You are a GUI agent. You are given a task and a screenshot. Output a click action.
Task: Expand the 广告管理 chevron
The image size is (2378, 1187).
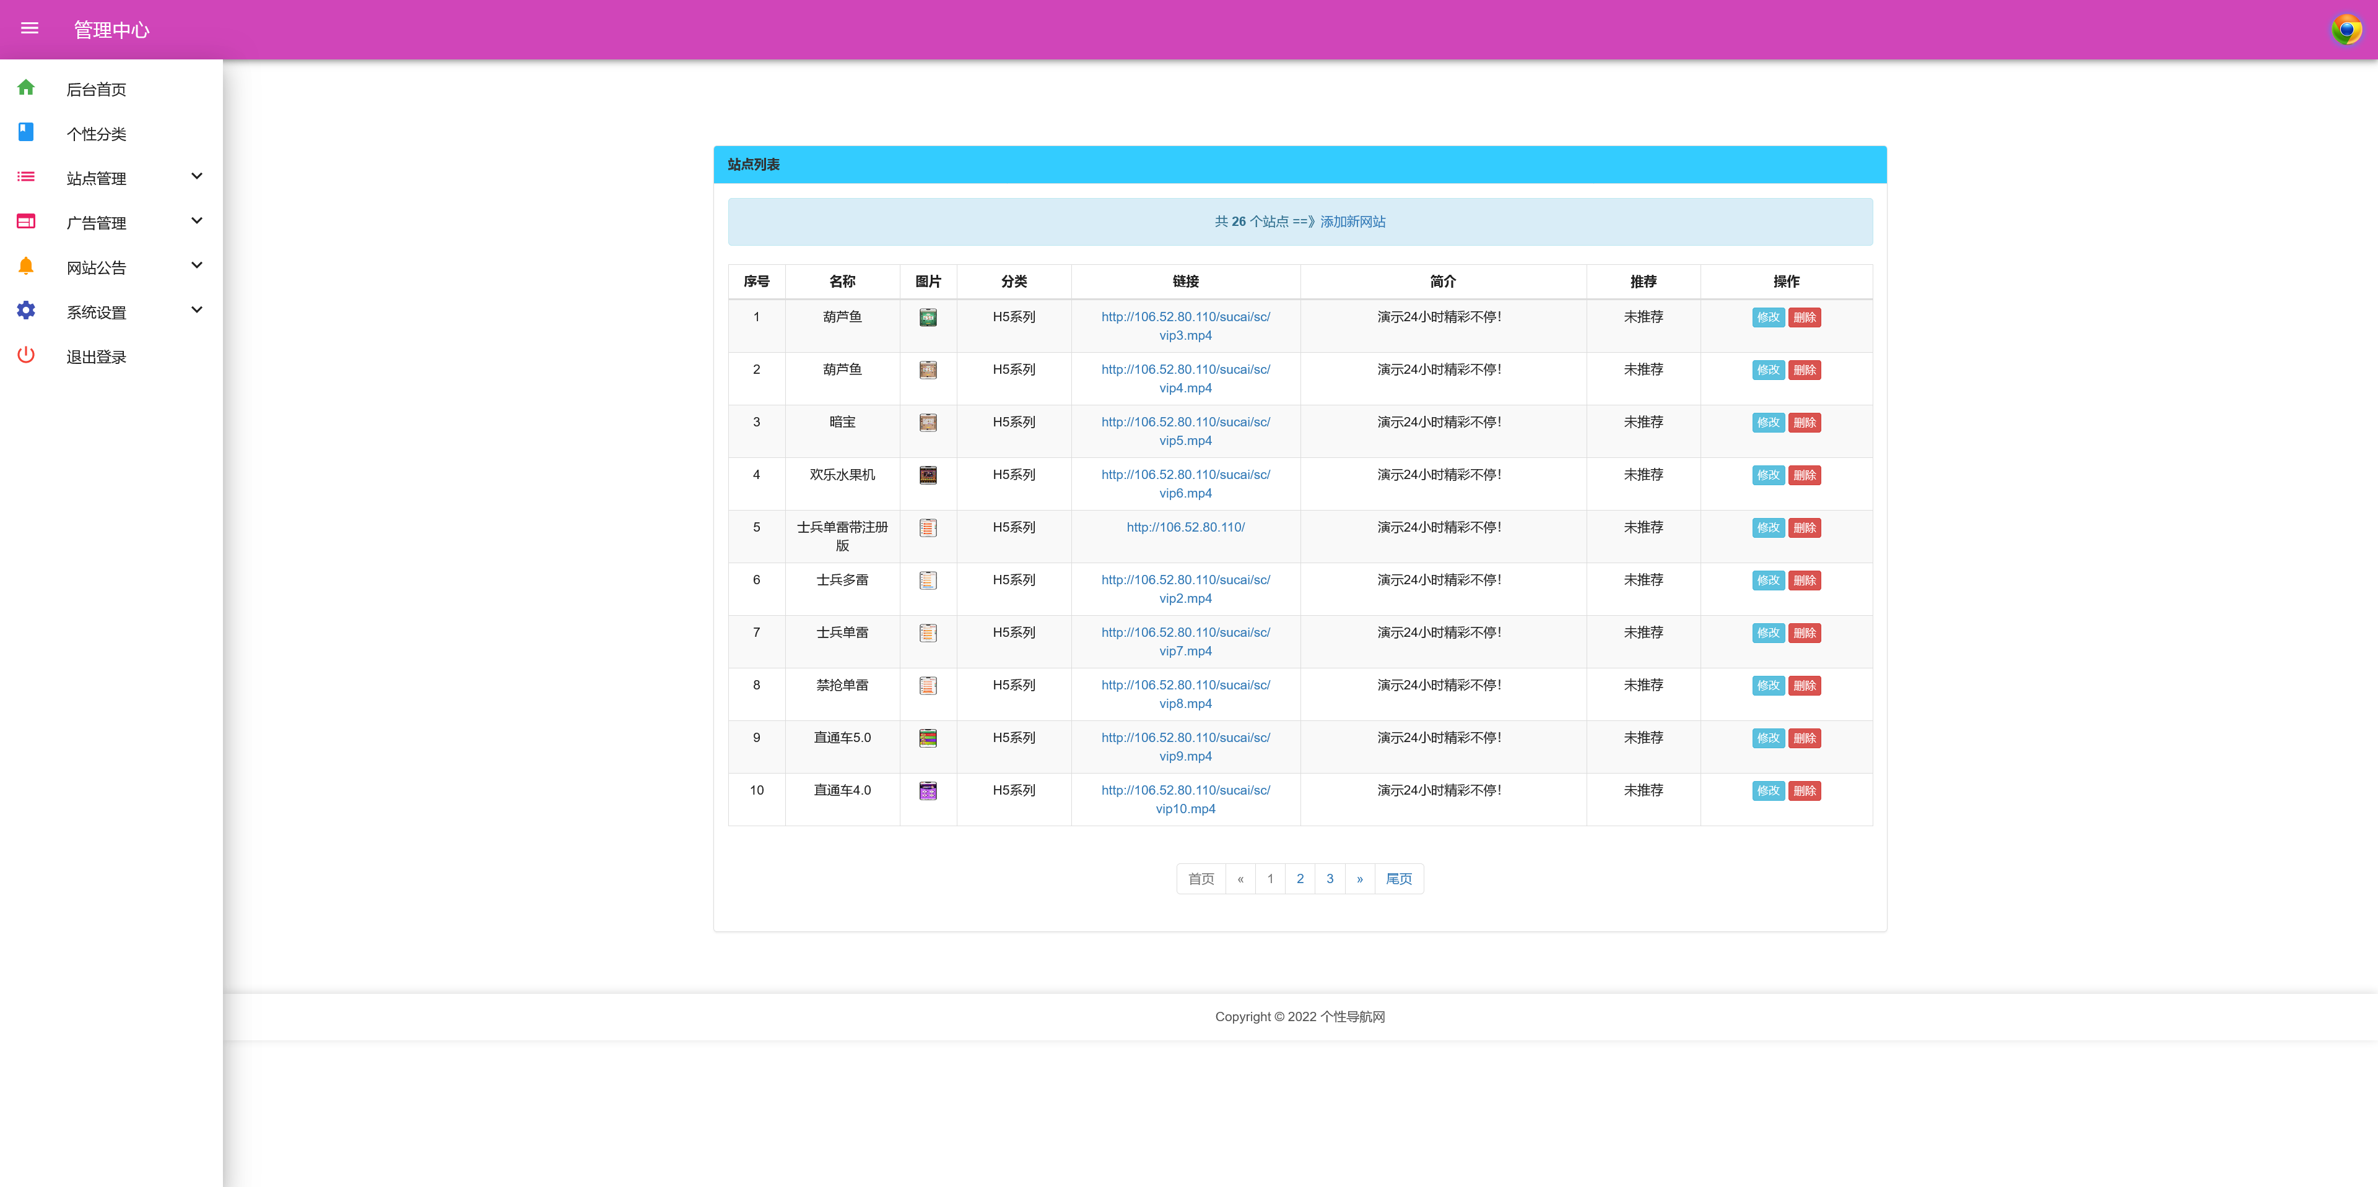(x=197, y=222)
